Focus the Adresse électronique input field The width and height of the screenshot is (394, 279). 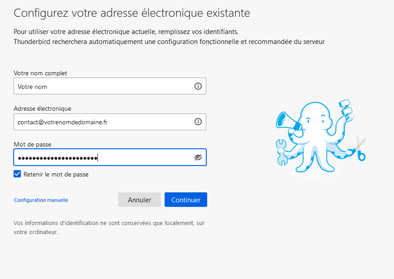coord(110,122)
